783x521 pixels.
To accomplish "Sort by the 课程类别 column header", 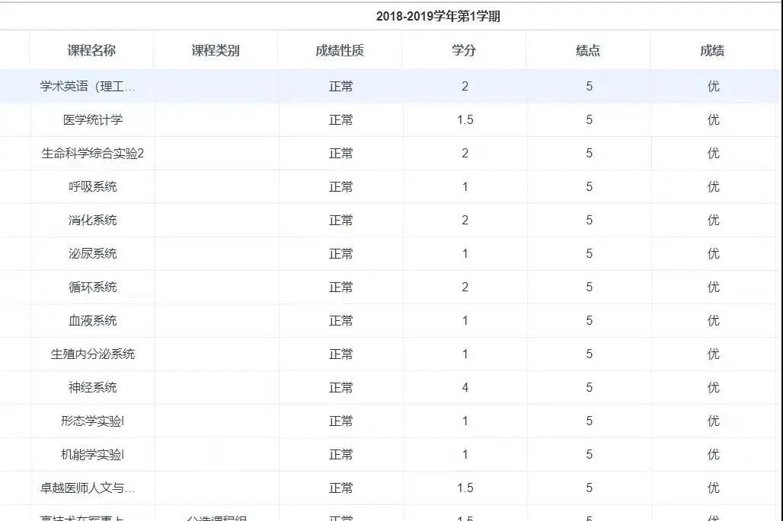I will click(216, 51).
